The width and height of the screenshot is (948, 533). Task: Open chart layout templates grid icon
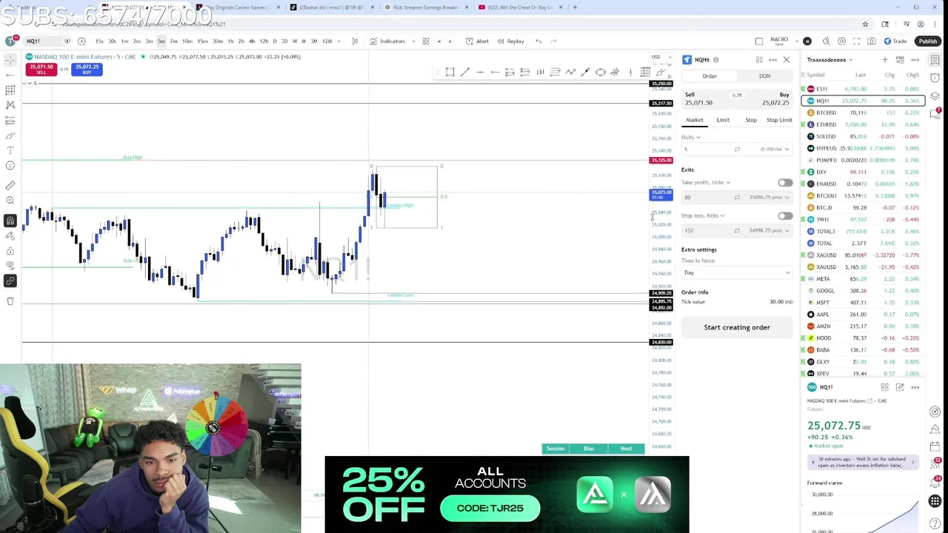click(426, 41)
